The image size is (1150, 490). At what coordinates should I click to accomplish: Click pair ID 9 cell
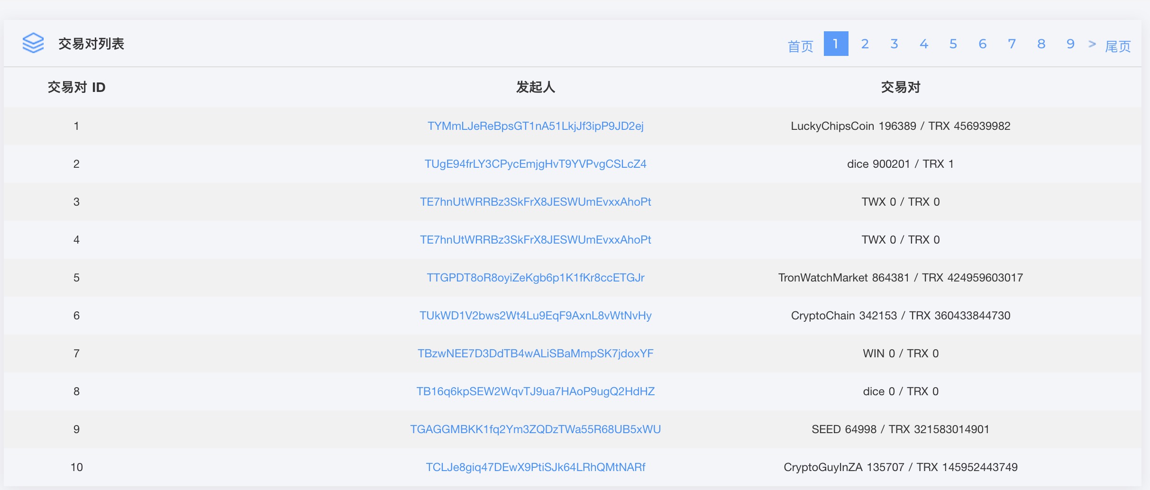click(76, 429)
